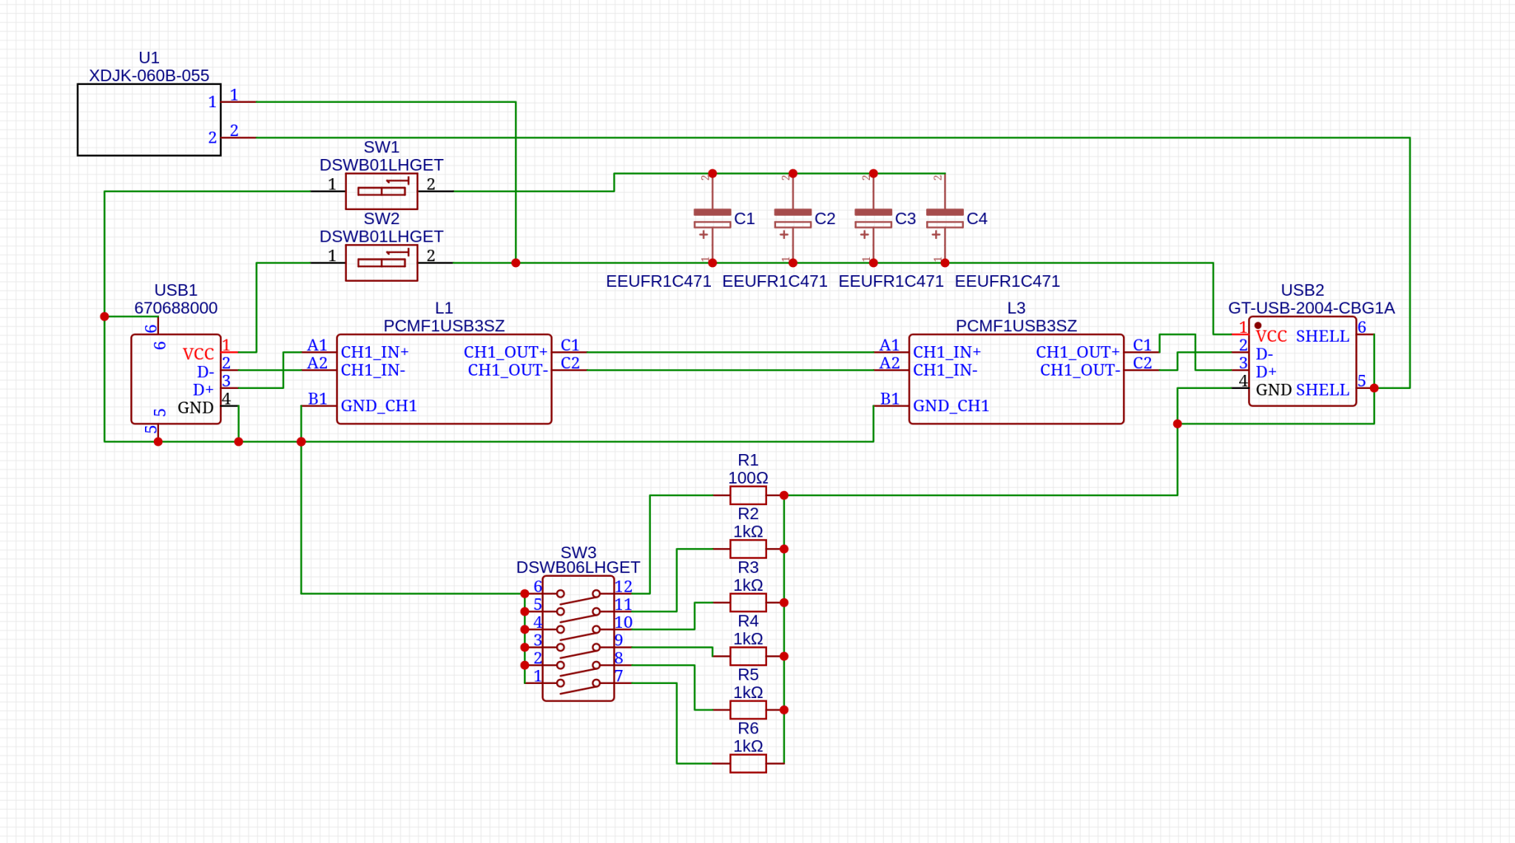Viewport: 1515px width, 843px height.
Task: Click the EEUFR1C471 label under C4
Action: coord(1008,281)
